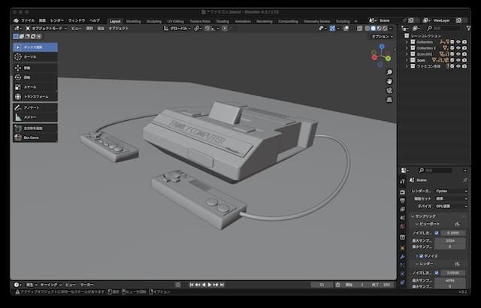The width and height of the screenshot is (481, 308).
Task: Toggle viewport overlays icon
Action: click(x=346, y=29)
